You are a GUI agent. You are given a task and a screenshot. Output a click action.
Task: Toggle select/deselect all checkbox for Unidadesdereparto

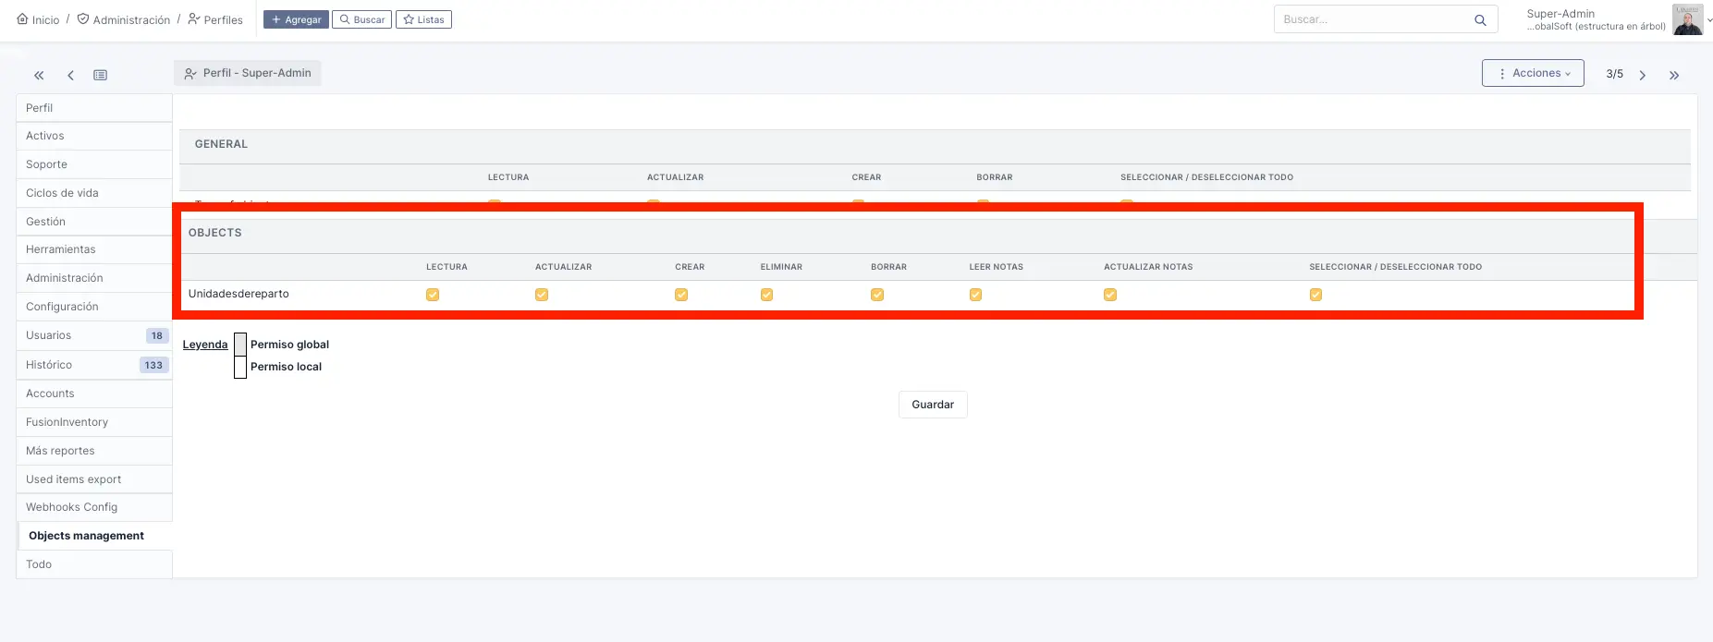click(x=1315, y=295)
